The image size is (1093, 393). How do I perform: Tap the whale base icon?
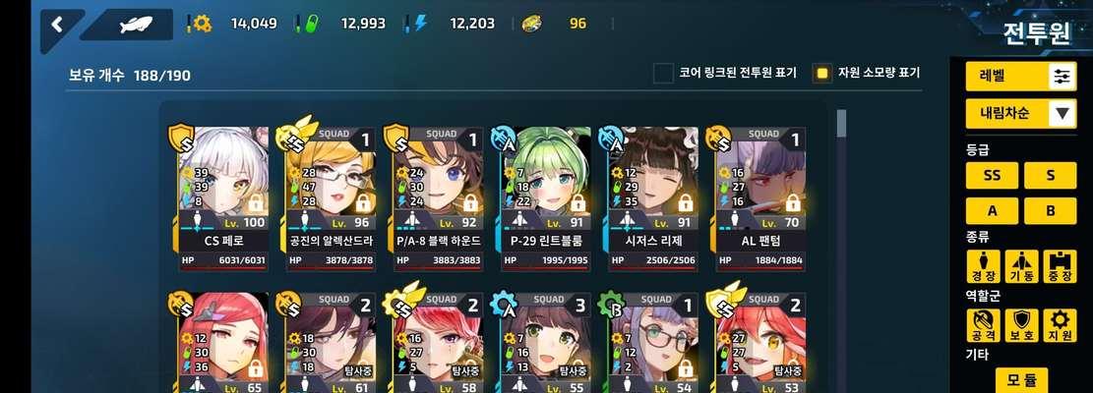coord(137,25)
